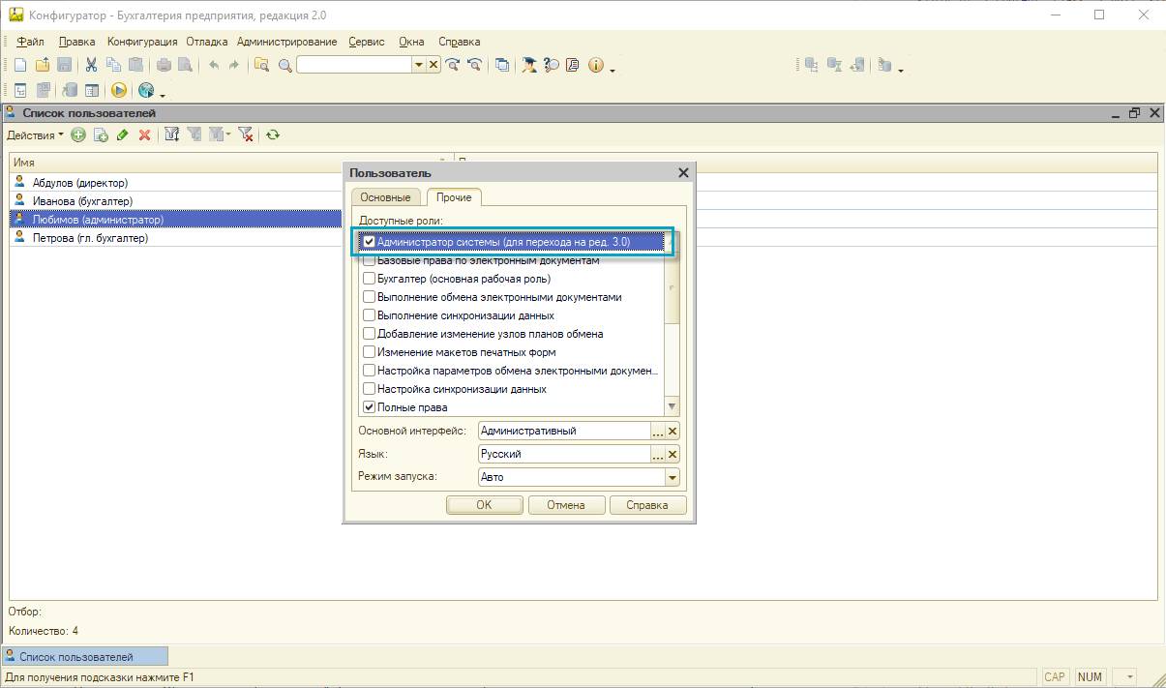Enable the Бухгалтер (основная рабочая роль) checkbox
The height and width of the screenshot is (688, 1166).
(x=369, y=279)
